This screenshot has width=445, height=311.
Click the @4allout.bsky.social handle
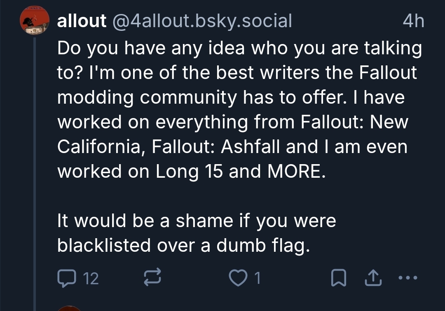pos(201,21)
